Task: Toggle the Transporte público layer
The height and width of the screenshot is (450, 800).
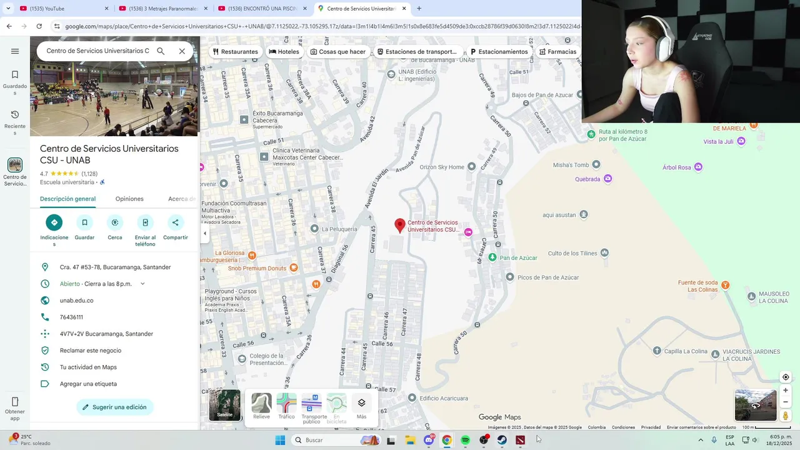Action: point(312,408)
